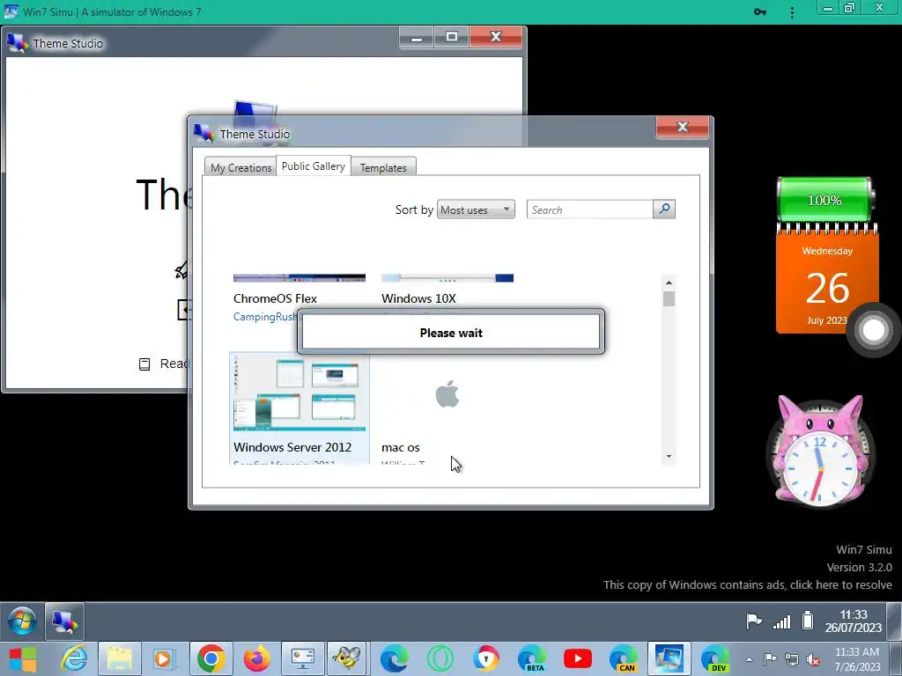The image size is (902, 676).
Task: Click the Wednesday 26 calendar gadget
Action: point(827,279)
